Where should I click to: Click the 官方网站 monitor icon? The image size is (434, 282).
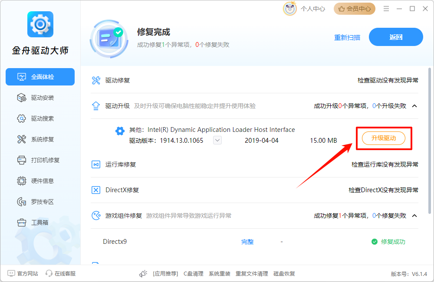point(11,273)
